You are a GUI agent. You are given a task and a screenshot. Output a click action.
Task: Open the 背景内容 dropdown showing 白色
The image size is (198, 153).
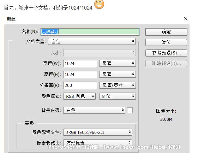(94, 110)
